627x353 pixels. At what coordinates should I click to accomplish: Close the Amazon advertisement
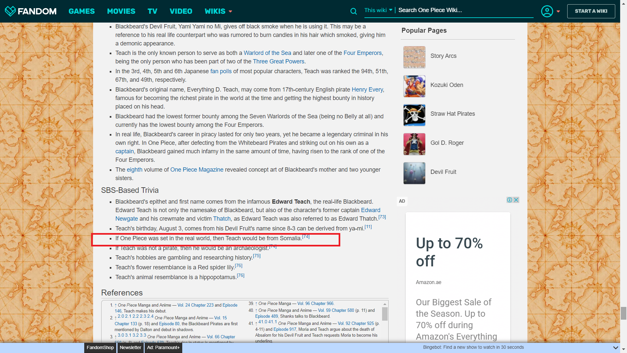click(516, 200)
